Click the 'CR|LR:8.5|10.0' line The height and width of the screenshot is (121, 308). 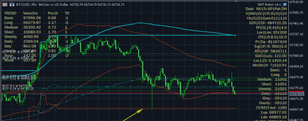pos(272,37)
